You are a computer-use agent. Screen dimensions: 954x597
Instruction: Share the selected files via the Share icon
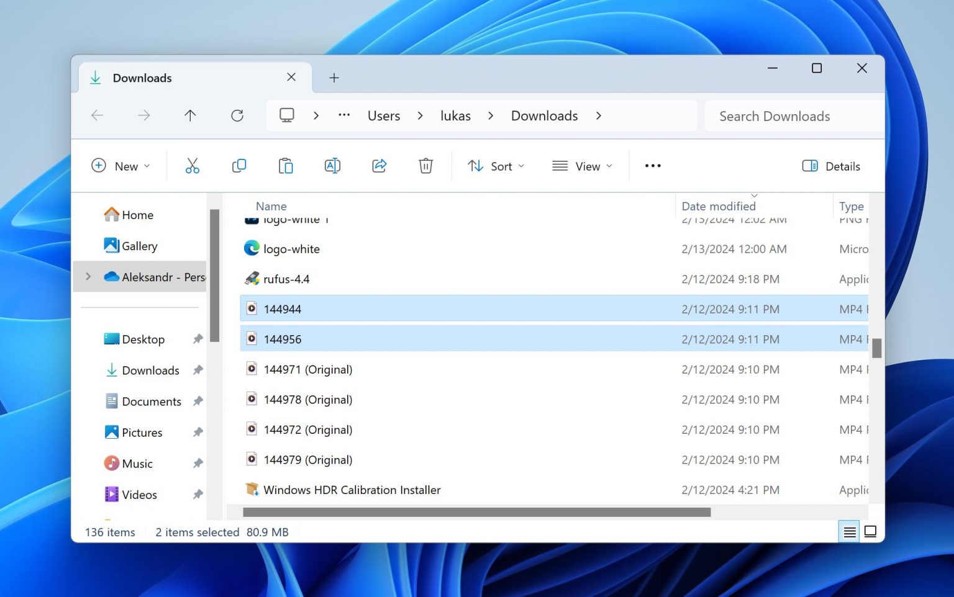(379, 166)
